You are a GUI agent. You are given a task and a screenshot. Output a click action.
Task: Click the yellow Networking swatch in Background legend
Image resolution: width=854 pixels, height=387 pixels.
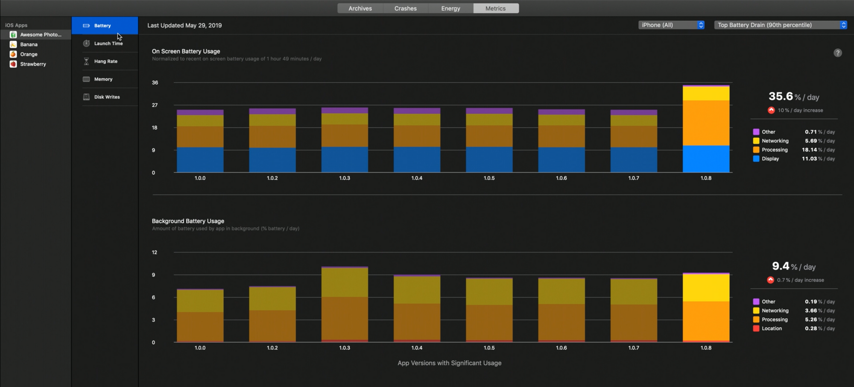coord(756,311)
